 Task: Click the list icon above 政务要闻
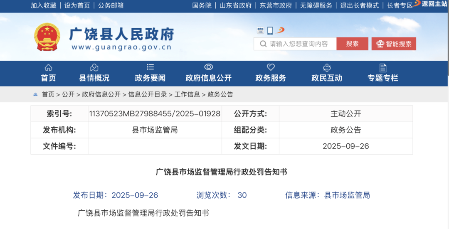click(150, 67)
